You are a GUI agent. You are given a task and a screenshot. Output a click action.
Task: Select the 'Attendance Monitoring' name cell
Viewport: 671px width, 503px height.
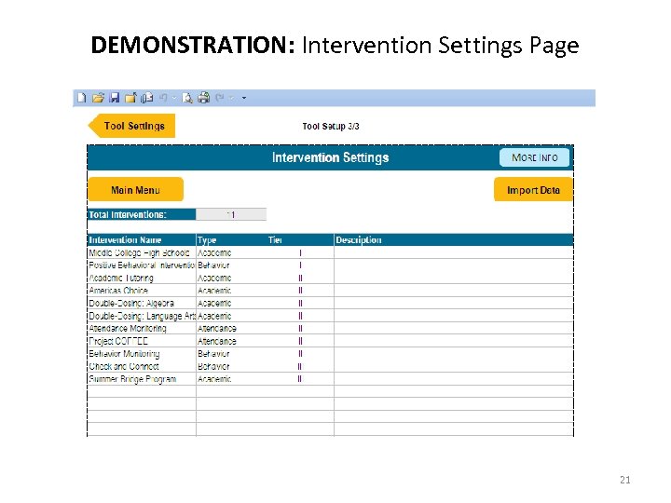point(142,329)
